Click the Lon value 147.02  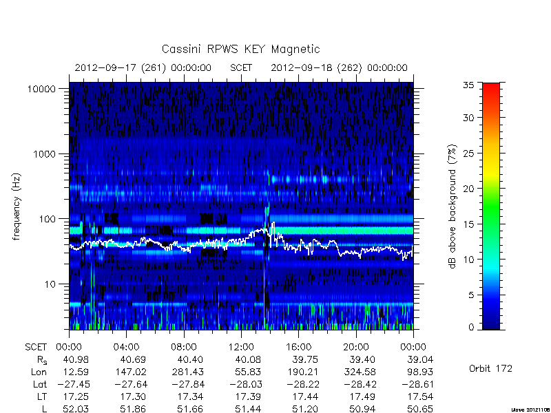[x=131, y=372]
